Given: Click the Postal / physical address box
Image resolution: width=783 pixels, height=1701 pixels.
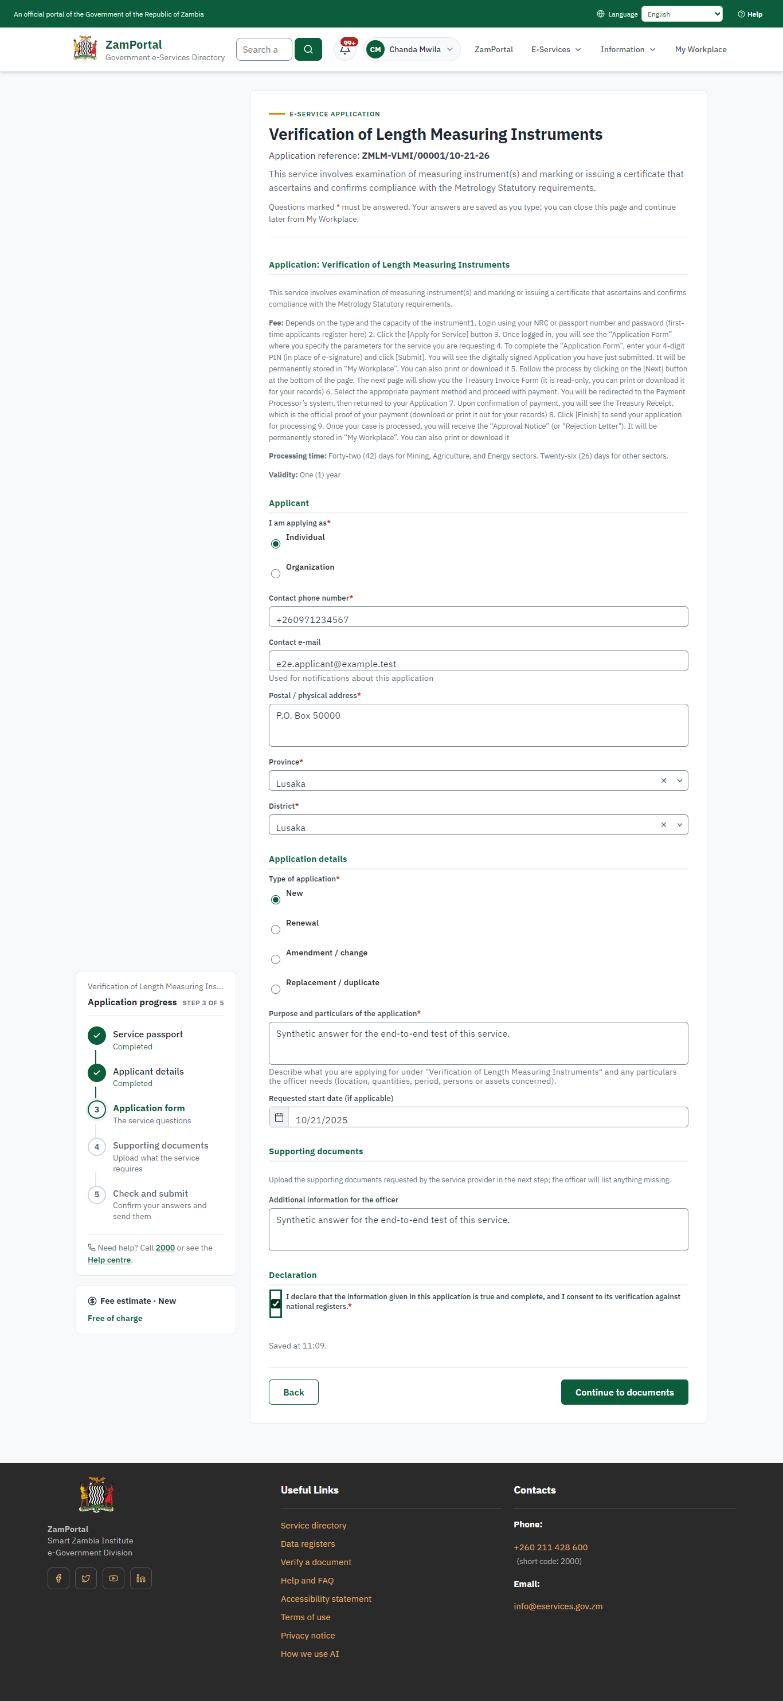Looking at the screenshot, I should pos(479,725).
